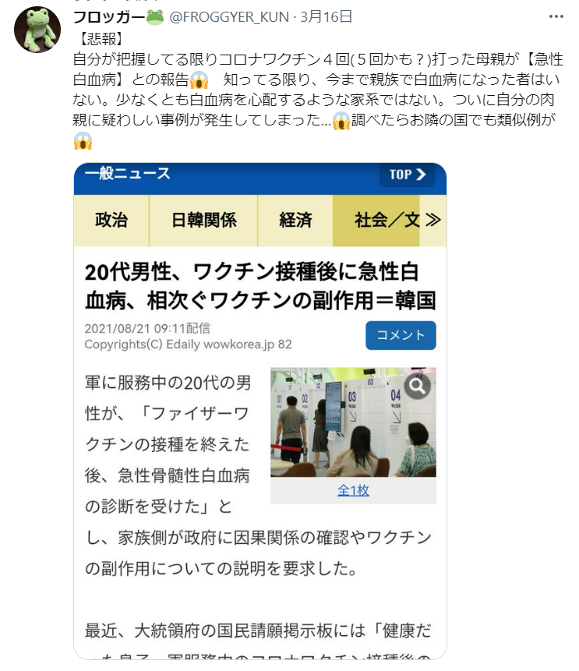
Task: Click the lone screaming emoji ending the tweet
Action: [x=83, y=141]
